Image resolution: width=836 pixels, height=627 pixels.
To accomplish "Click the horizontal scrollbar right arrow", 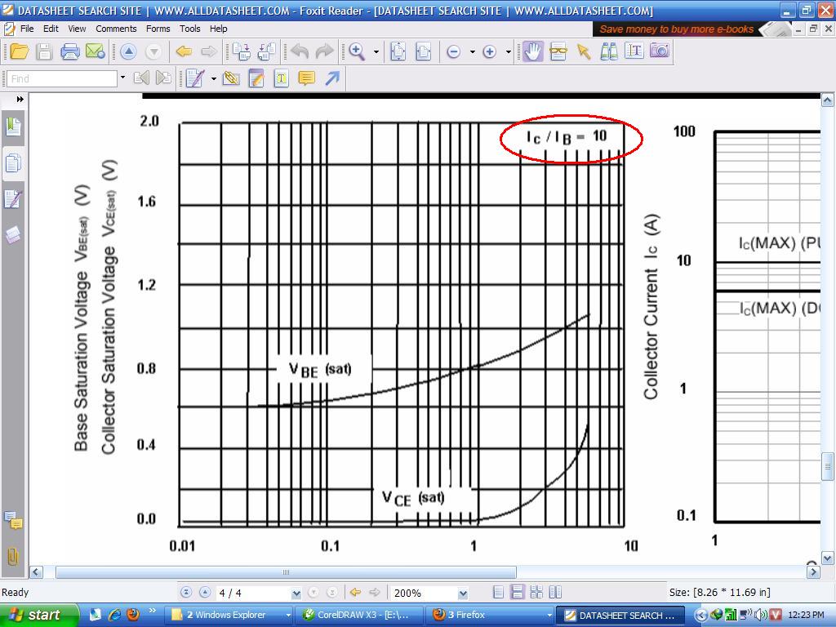I will pyautogui.click(x=813, y=572).
